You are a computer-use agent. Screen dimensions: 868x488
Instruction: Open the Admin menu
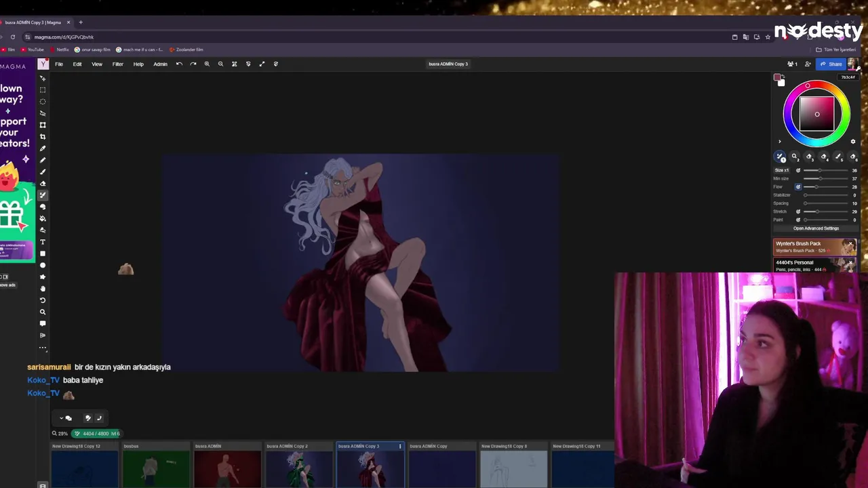pyautogui.click(x=160, y=64)
